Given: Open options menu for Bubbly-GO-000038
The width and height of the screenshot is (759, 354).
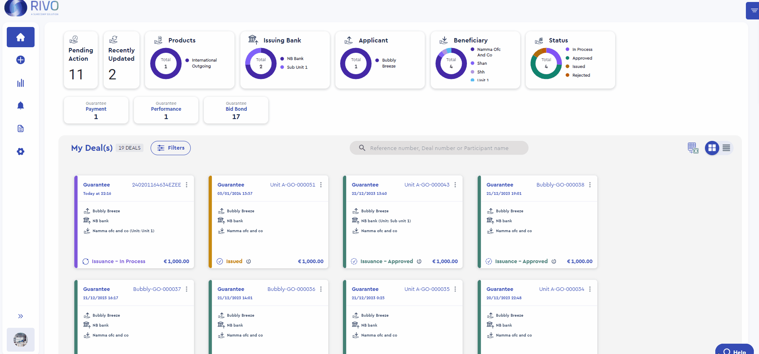Looking at the screenshot, I should pos(590,185).
